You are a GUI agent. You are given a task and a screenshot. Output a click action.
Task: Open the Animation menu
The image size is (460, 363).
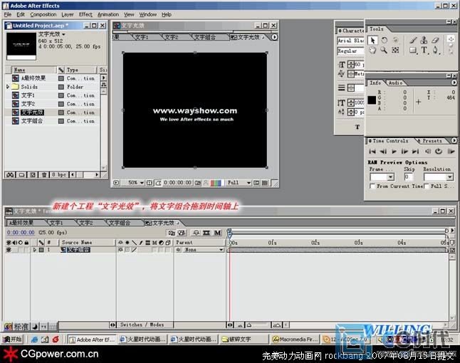[x=108, y=14]
